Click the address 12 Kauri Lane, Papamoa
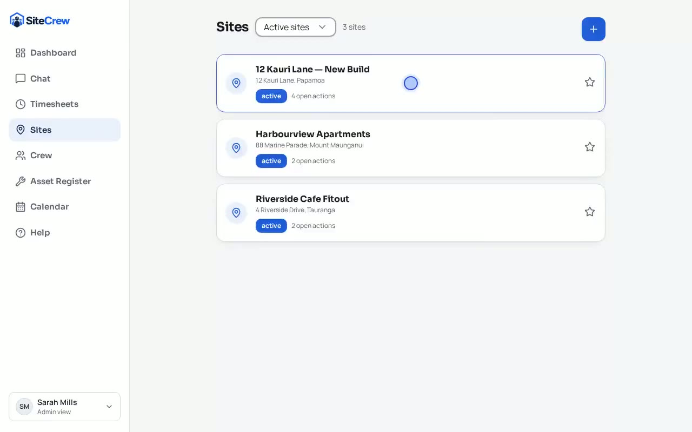This screenshot has width=692, height=432. (x=290, y=80)
